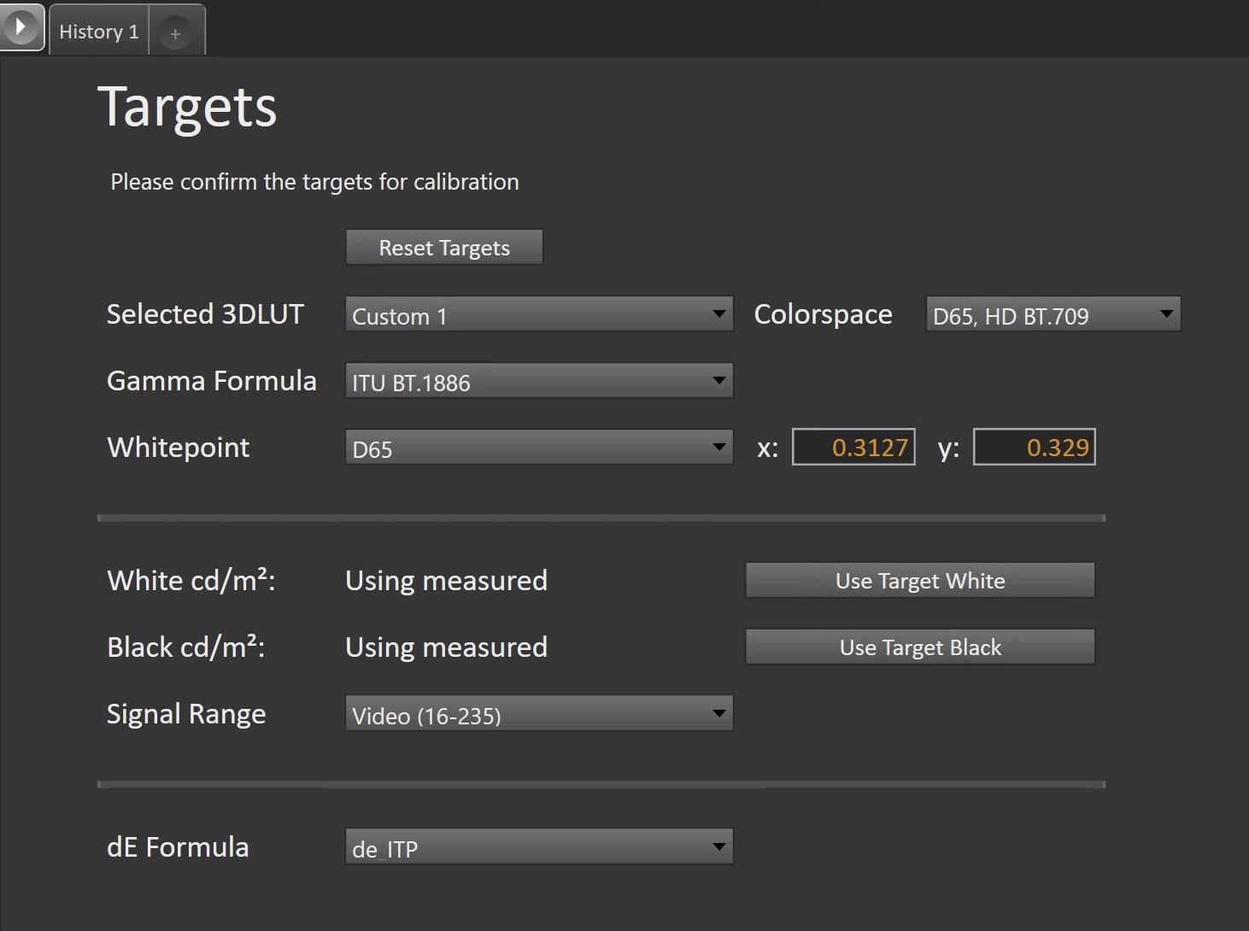Click the Use Target White button
This screenshot has height=931, width=1249.
920,581
